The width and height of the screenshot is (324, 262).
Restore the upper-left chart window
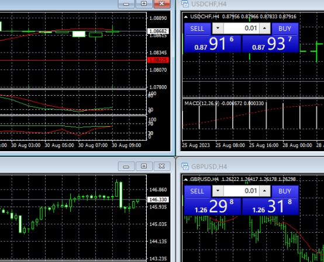(x=144, y=4)
